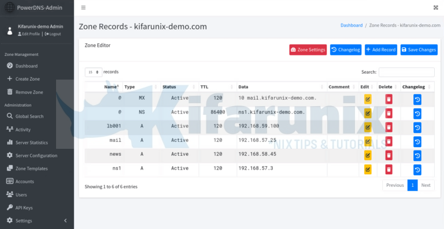The width and height of the screenshot is (444, 229).
Task: Delete the MX record
Action: 388,99
